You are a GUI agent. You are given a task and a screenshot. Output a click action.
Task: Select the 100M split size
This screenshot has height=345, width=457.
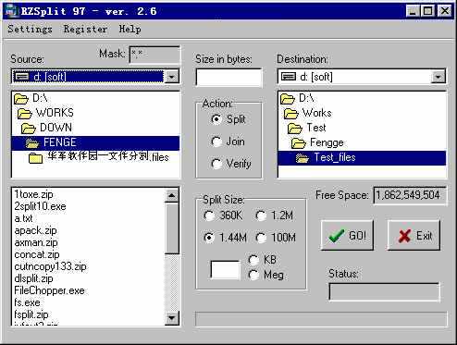pos(261,238)
